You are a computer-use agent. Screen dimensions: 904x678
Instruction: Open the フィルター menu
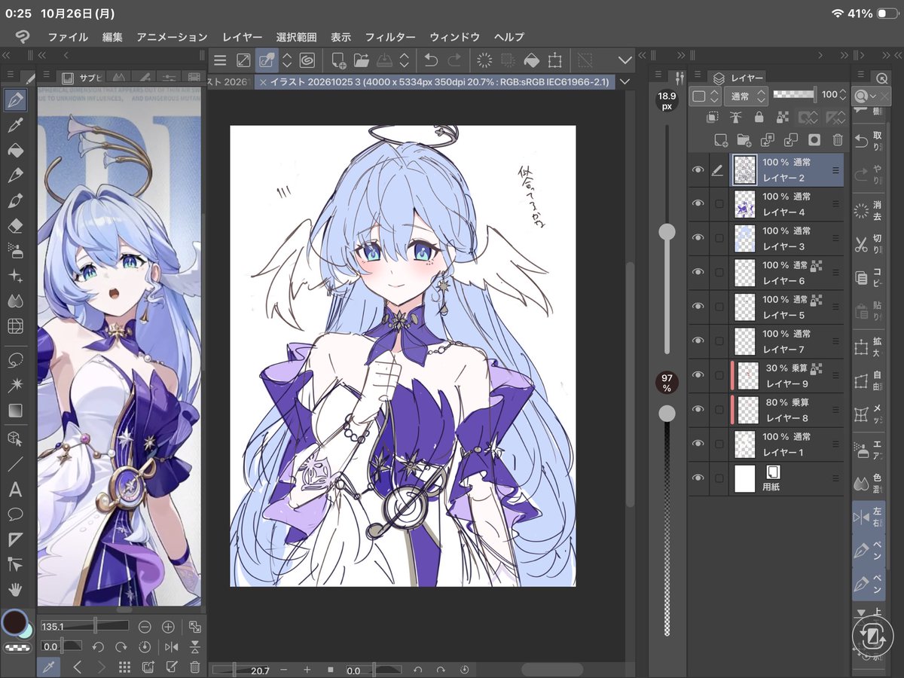[x=390, y=37]
